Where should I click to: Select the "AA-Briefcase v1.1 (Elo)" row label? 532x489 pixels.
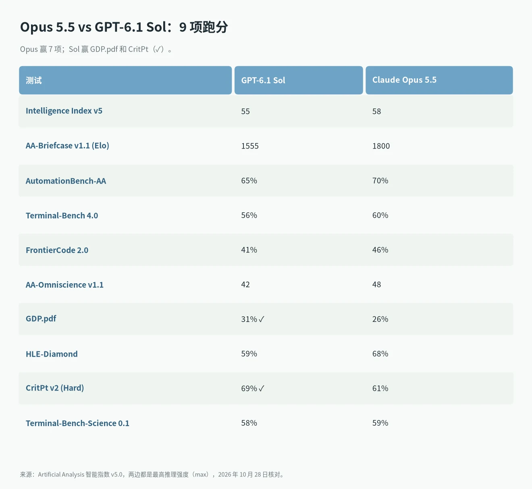pos(67,146)
